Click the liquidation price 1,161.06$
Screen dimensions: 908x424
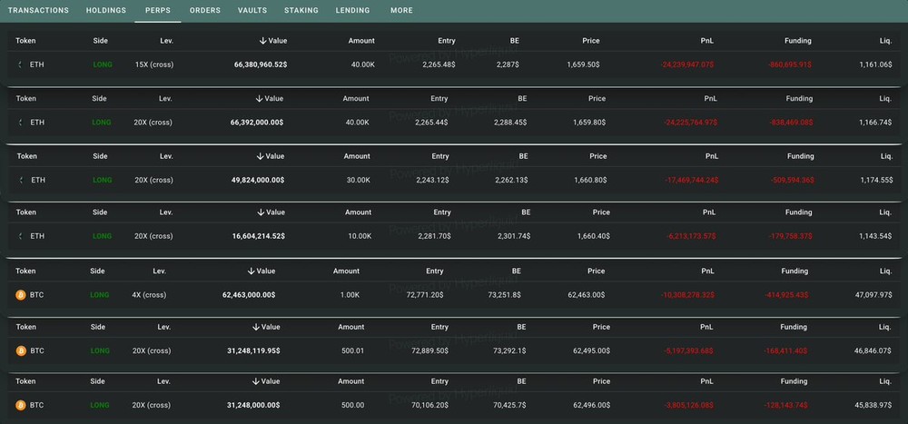tap(876, 64)
